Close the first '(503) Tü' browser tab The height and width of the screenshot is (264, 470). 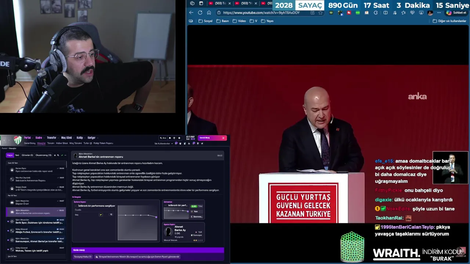[x=229, y=3]
